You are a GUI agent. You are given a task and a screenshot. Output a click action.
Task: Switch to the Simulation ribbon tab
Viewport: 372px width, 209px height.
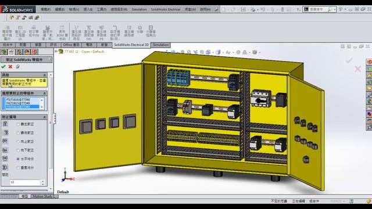click(160, 45)
